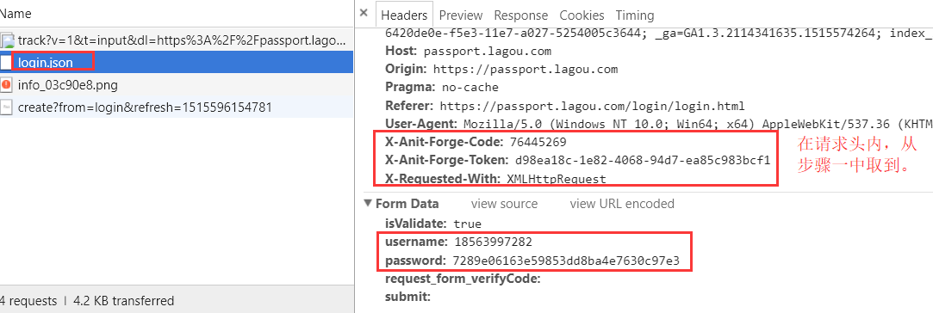This screenshot has width=933, height=313.
Task: Open the Cookies tab
Action: tap(582, 15)
